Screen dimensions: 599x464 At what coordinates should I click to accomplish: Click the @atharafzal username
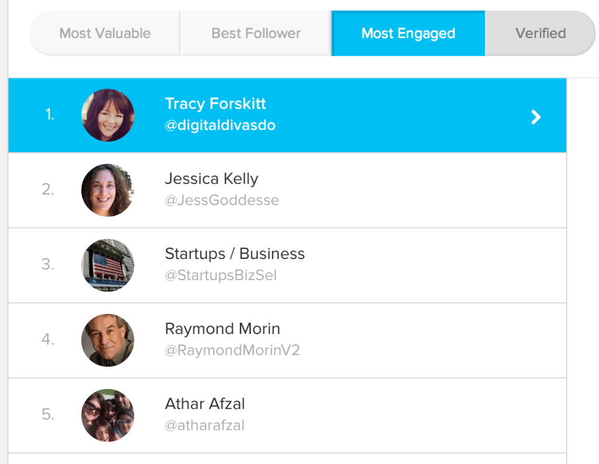coord(204,425)
